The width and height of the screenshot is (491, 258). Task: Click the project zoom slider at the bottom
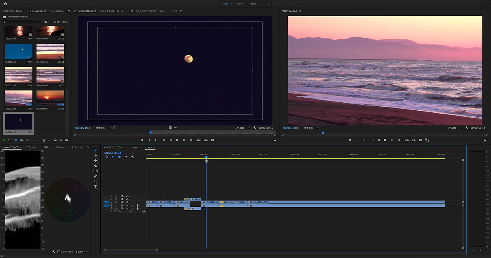click(x=32, y=140)
